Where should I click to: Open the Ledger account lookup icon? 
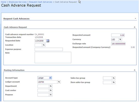coord(59,82)
